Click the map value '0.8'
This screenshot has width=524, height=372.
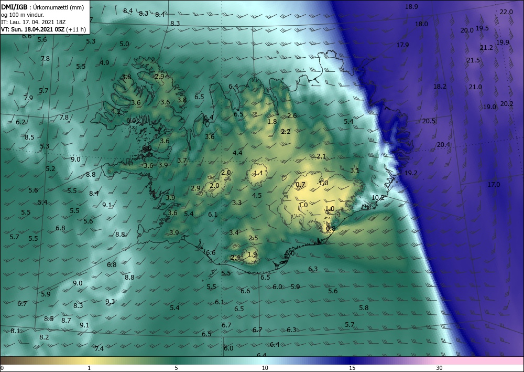click(331, 228)
